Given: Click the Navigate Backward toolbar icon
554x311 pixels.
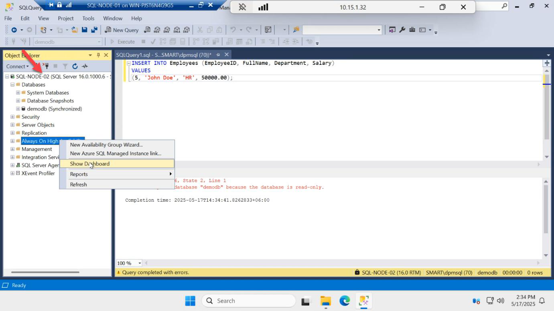Looking at the screenshot, I should coord(14,30).
